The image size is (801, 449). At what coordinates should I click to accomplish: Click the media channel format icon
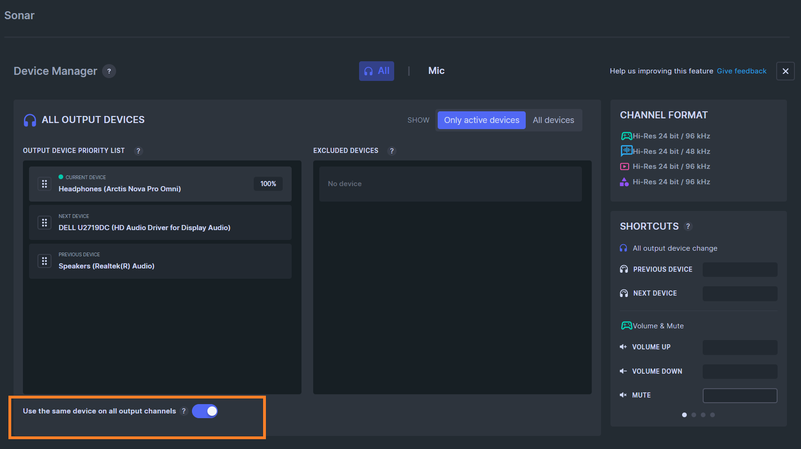click(x=625, y=167)
